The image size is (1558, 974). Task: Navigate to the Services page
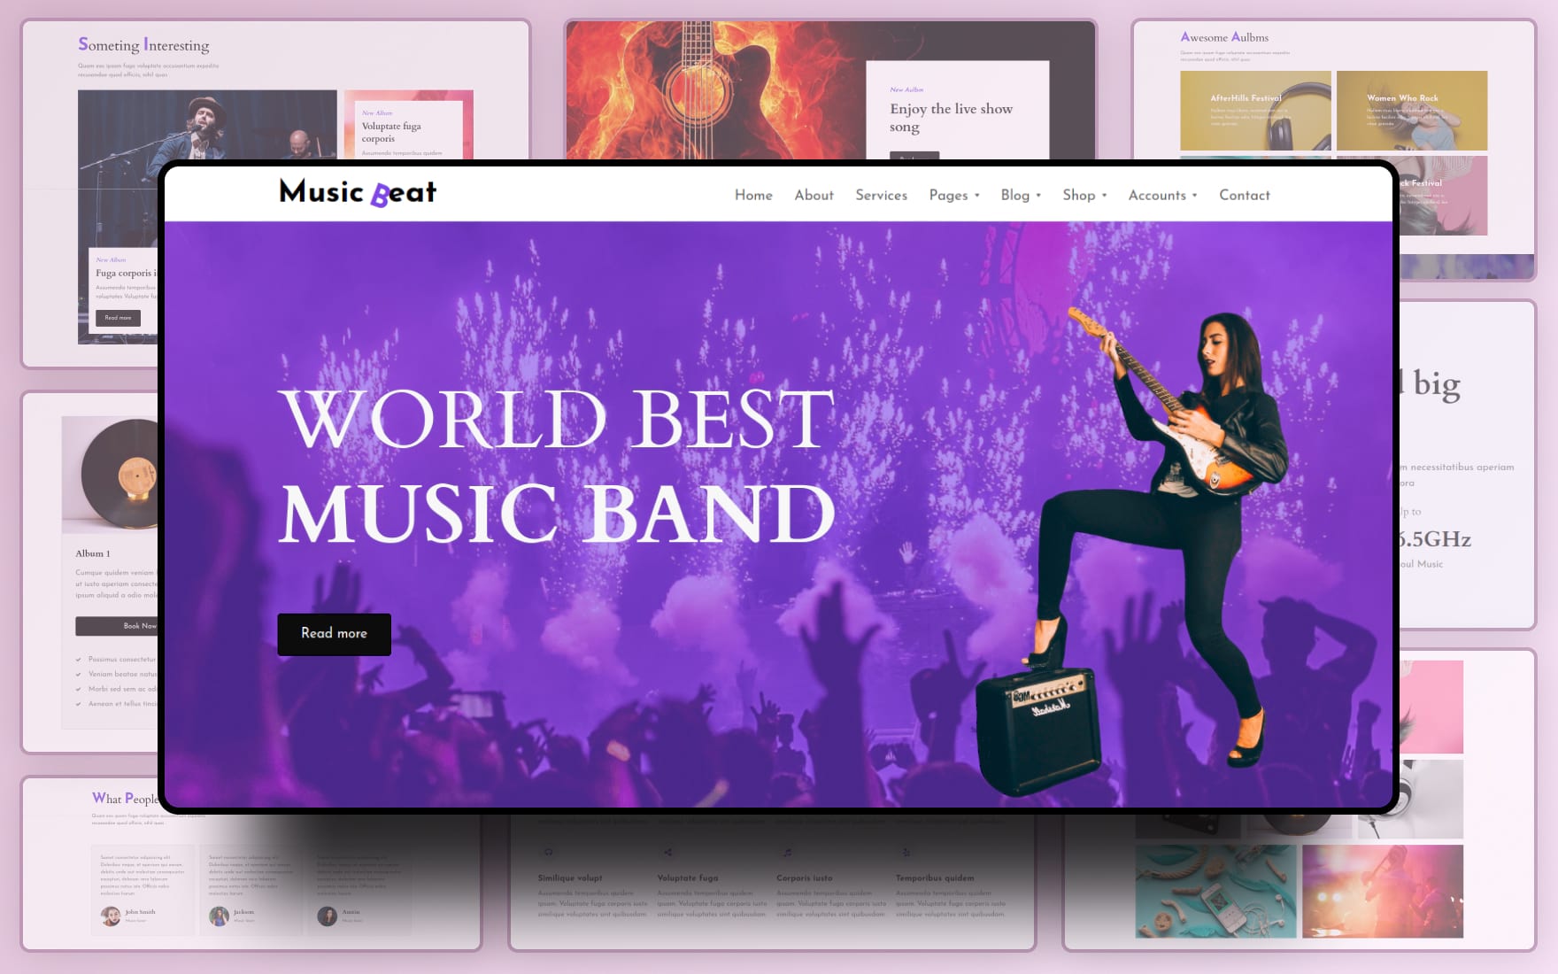tap(881, 195)
